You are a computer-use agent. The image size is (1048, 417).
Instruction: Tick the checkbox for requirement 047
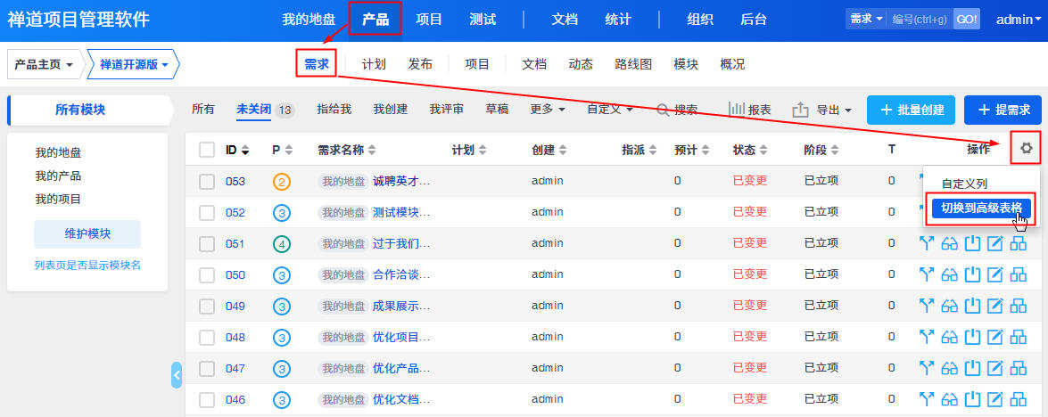207,368
